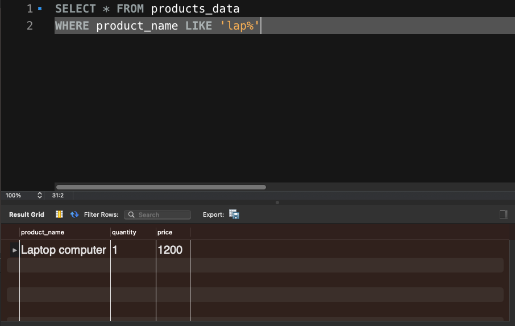Click the magnifier icon in the Filter Rows box
Screen dimensions: 515x326
pos(131,215)
